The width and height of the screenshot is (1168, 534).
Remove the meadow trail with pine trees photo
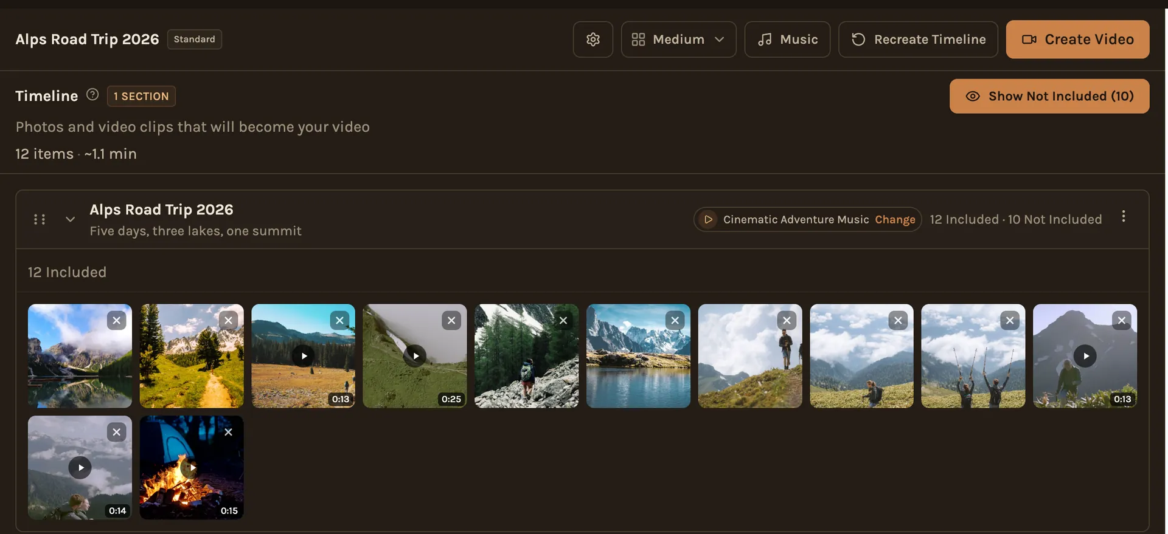click(228, 320)
